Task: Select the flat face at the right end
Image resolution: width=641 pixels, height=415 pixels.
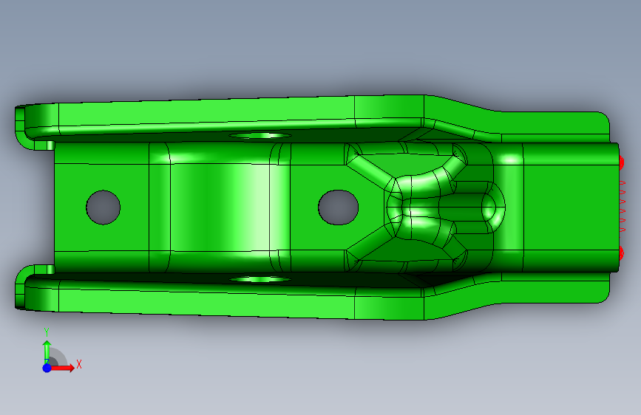Action: [571, 207]
